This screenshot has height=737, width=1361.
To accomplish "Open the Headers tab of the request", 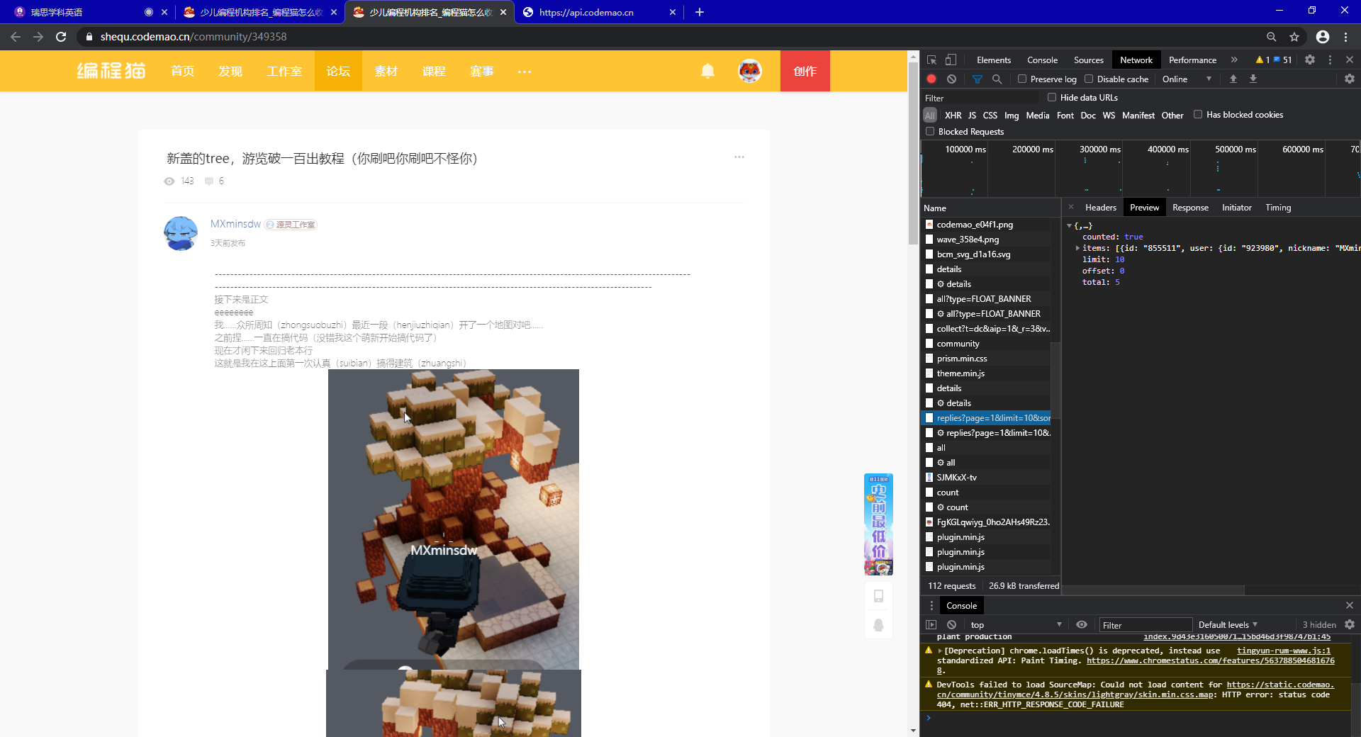I will point(1100,208).
